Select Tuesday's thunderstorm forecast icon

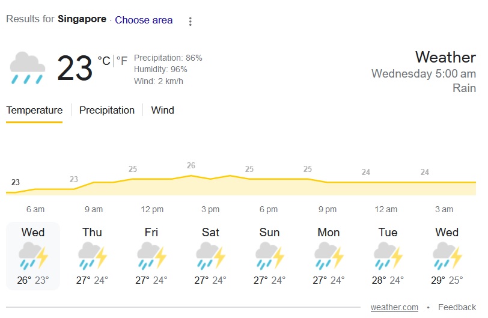(x=388, y=256)
